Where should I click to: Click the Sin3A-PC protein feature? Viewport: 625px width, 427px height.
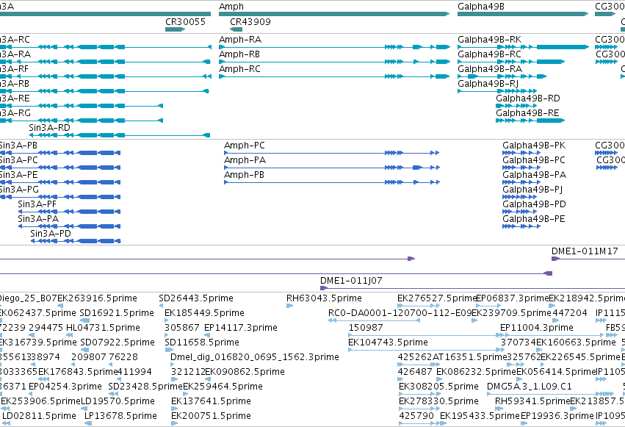pos(60,168)
